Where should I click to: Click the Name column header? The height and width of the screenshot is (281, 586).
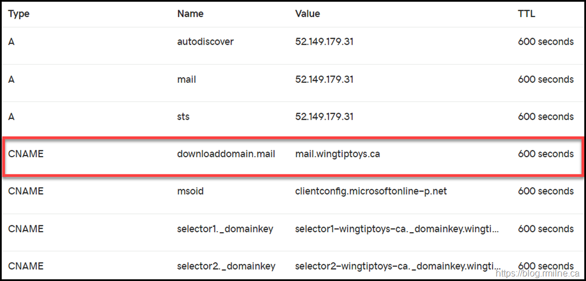[x=190, y=14]
